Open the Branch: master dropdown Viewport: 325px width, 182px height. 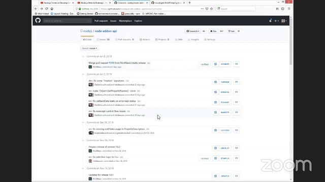click(x=89, y=49)
